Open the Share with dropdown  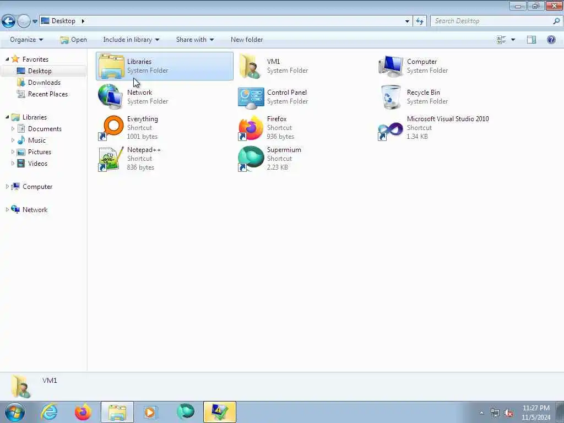coord(195,40)
